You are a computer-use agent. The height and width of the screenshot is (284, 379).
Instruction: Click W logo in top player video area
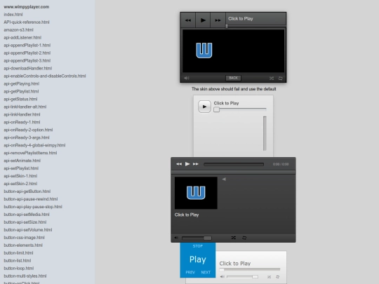pyautogui.click(x=204, y=50)
